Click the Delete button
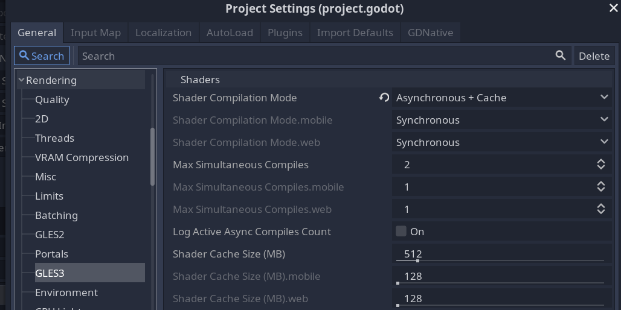The height and width of the screenshot is (310, 621). click(594, 55)
